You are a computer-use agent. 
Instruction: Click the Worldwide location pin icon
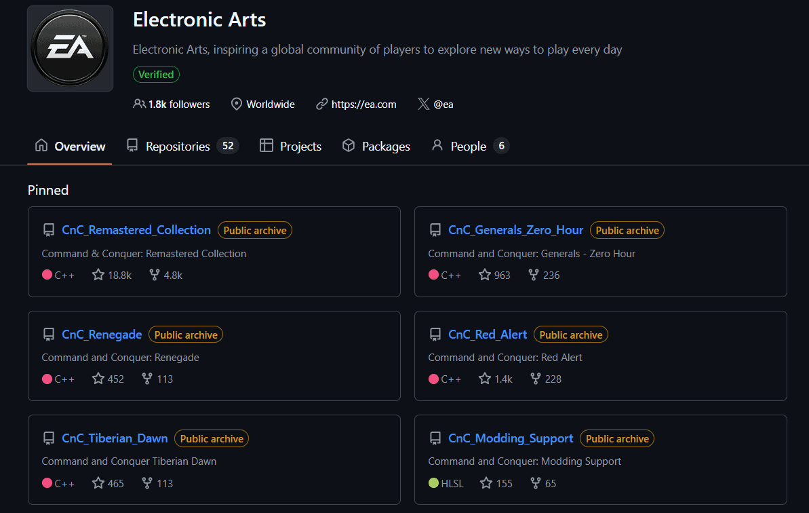coord(236,104)
